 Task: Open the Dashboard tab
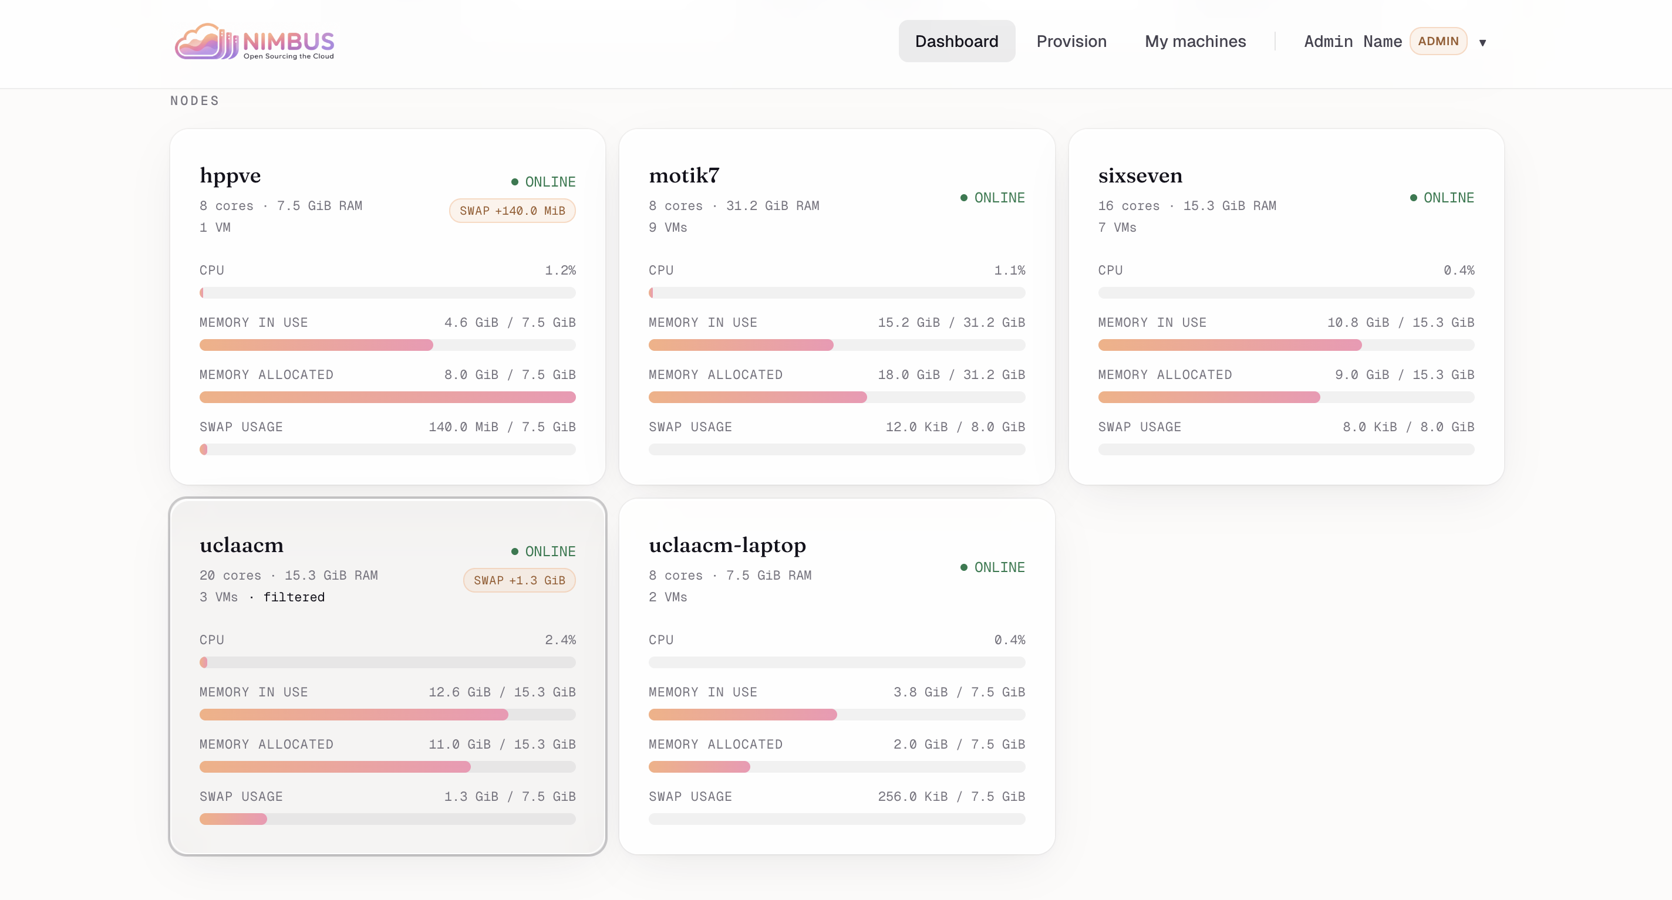(x=956, y=42)
